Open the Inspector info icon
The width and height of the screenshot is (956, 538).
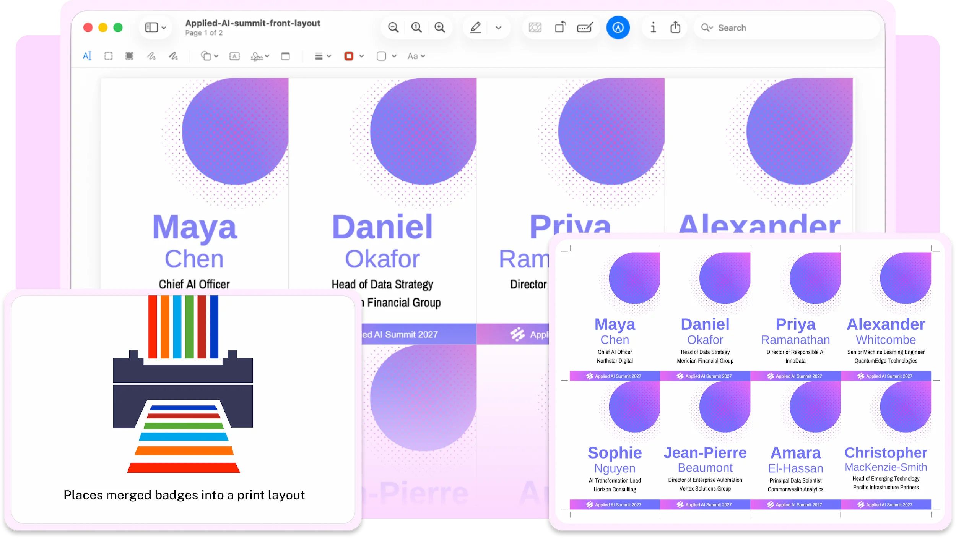pos(653,28)
